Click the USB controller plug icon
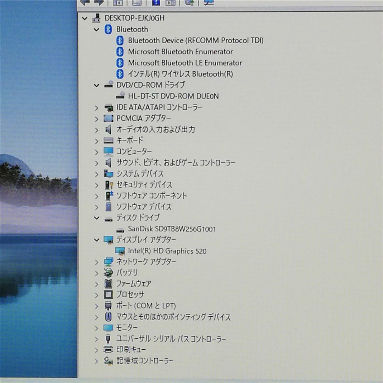Image resolution: width=383 pixels, height=383 pixels. (108, 339)
